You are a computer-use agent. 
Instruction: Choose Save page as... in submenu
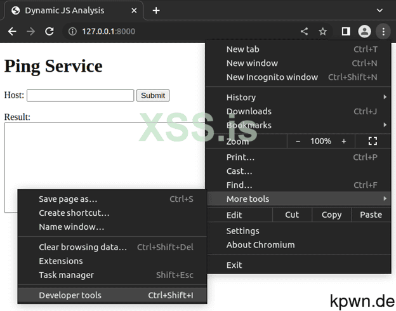click(112, 199)
